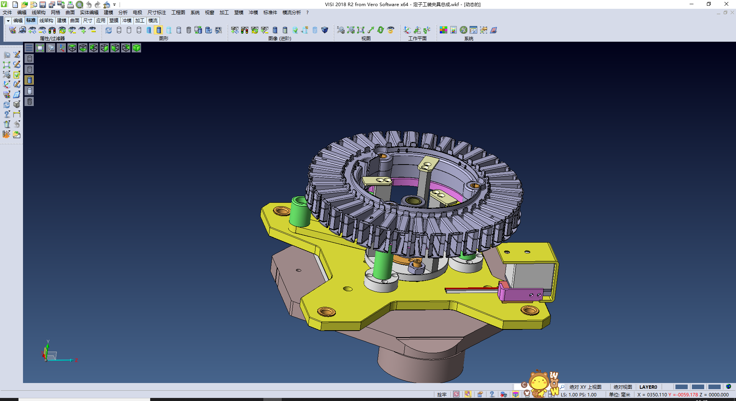Screen dimensions: 736x401
Task: Click the green refresh view icon
Action: click(381, 30)
